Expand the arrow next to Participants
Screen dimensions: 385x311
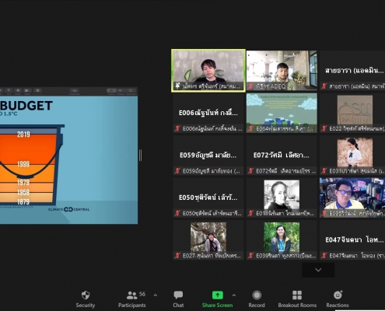pos(156,295)
